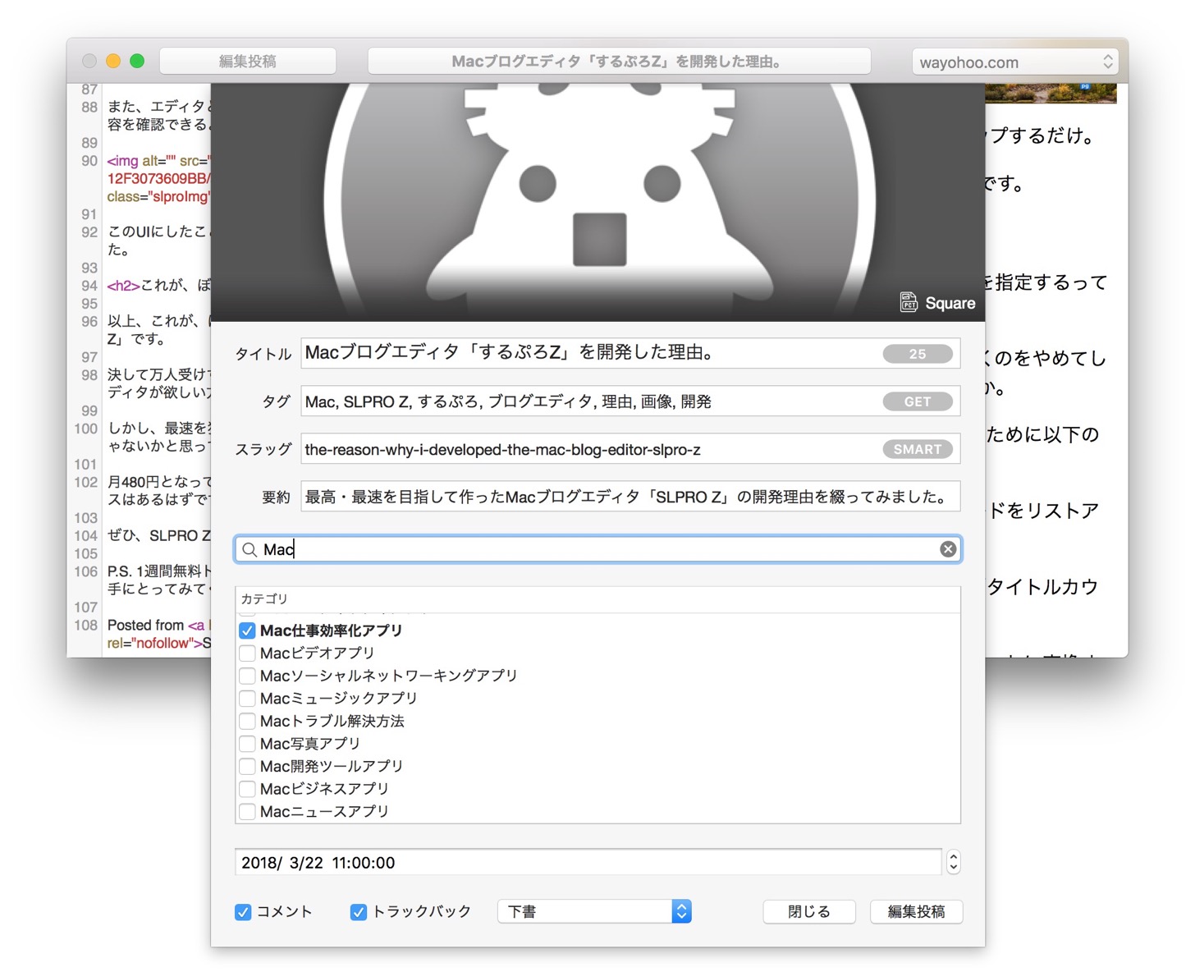Click the featured image thumbnail preview

tap(597, 202)
